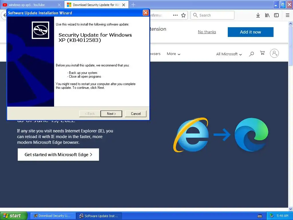Click the page scrollbar up arrow
293x220 pixels.
tap(290, 23)
